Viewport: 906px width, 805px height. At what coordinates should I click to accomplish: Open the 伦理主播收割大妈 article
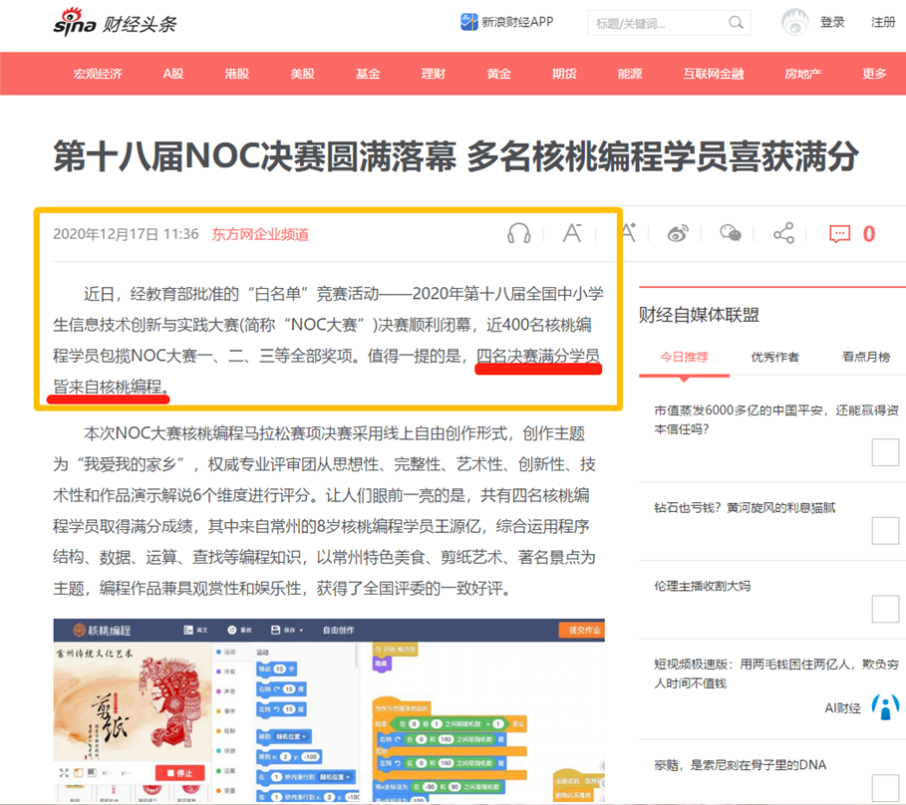[702, 586]
